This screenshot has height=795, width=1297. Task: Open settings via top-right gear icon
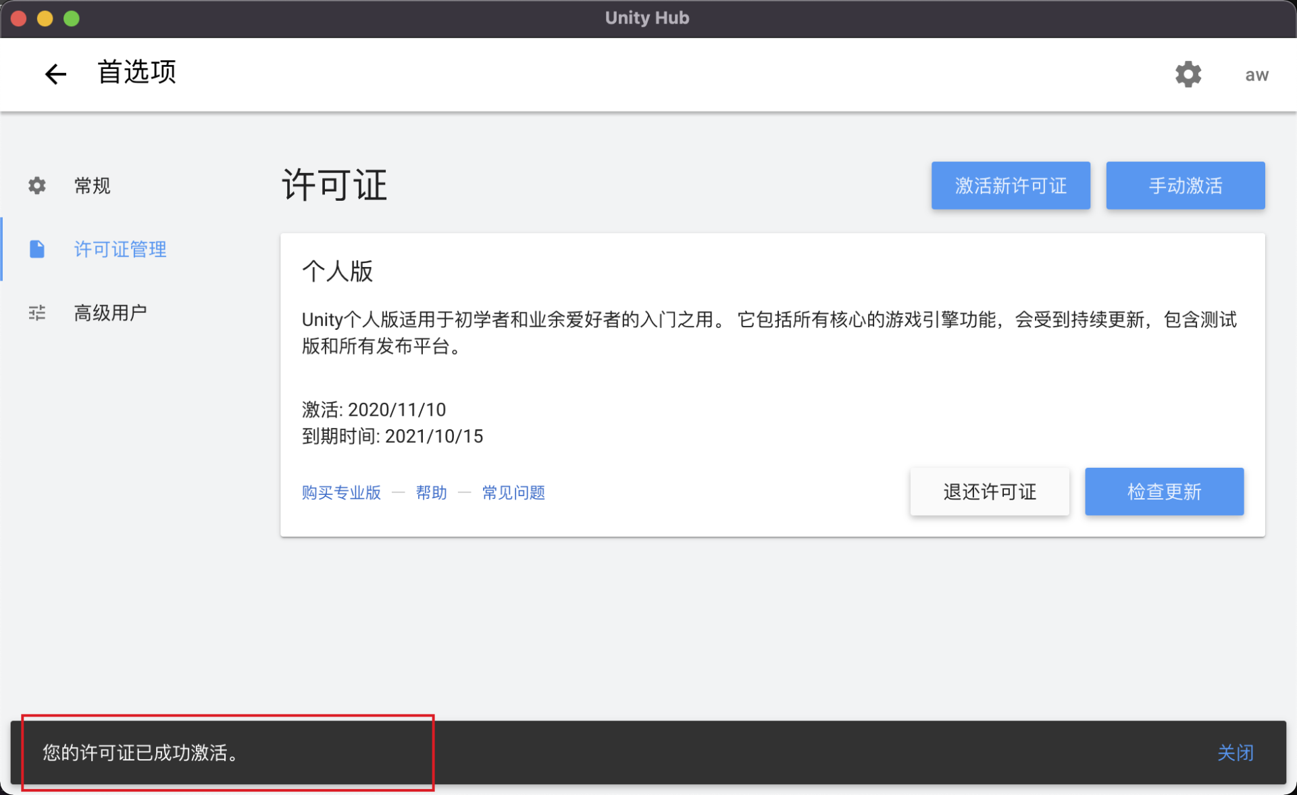[1188, 74]
